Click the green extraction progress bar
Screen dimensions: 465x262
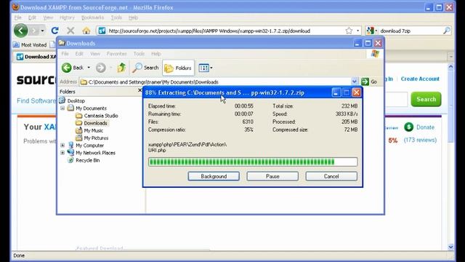[253, 162]
